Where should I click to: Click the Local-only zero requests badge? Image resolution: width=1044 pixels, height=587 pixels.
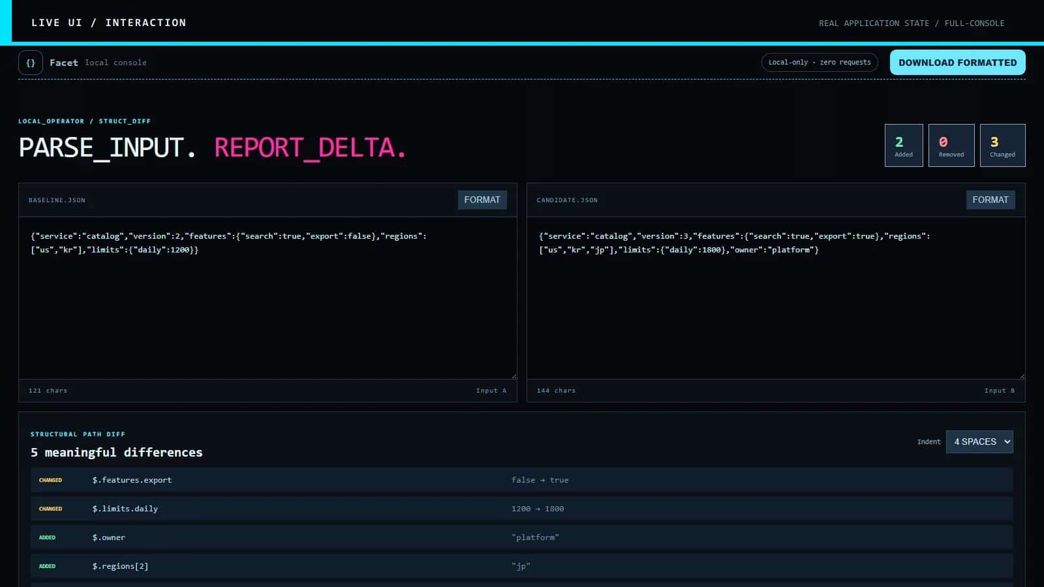(x=820, y=63)
